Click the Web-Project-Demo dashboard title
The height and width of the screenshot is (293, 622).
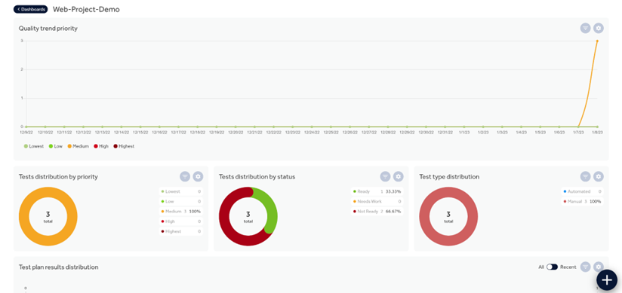[87, 9]
